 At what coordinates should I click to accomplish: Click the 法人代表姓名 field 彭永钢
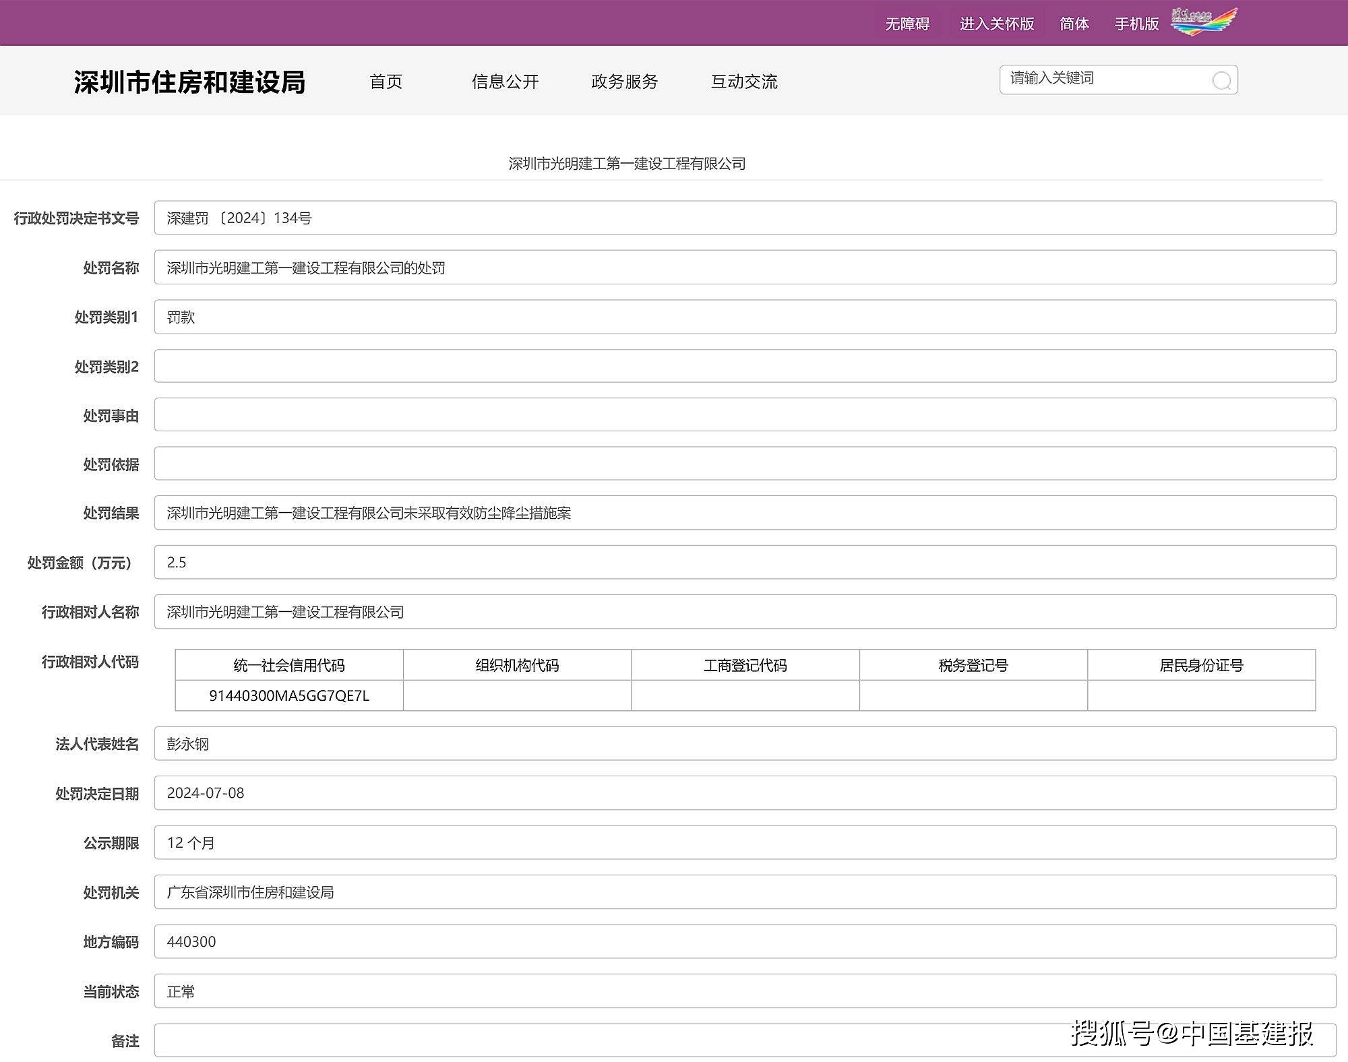745,744
